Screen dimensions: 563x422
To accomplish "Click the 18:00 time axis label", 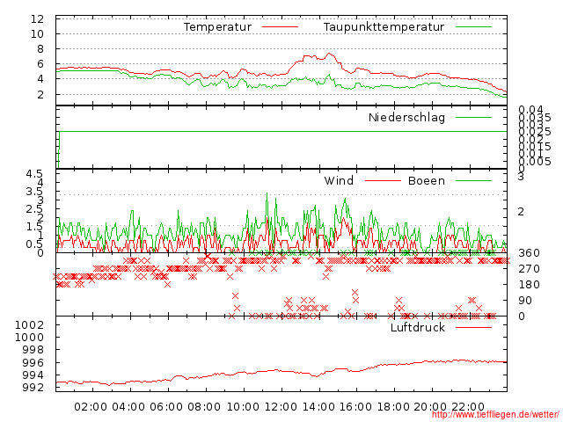I will tap(393, 407).
